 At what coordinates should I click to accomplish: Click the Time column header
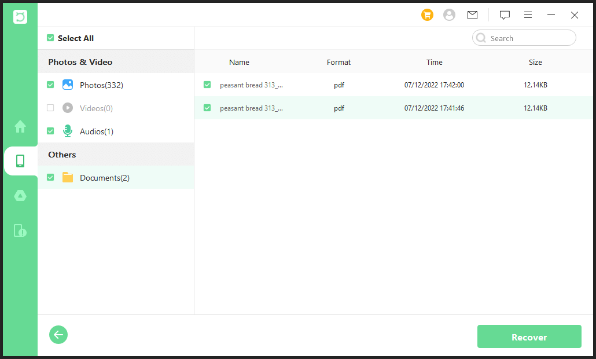click(434, 62)
